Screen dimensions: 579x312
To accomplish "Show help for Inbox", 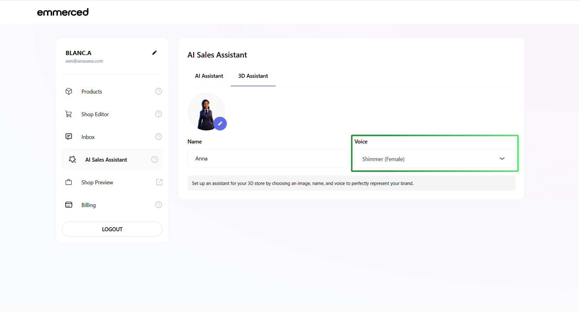I will [x=158, y=137].
